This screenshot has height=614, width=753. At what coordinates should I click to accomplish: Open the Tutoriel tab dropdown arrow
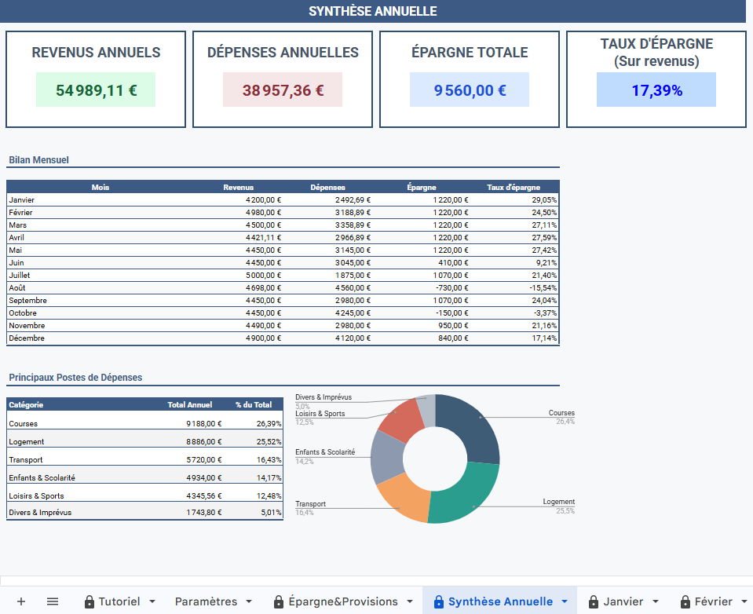pyautogui.click(x=152, y=601)
